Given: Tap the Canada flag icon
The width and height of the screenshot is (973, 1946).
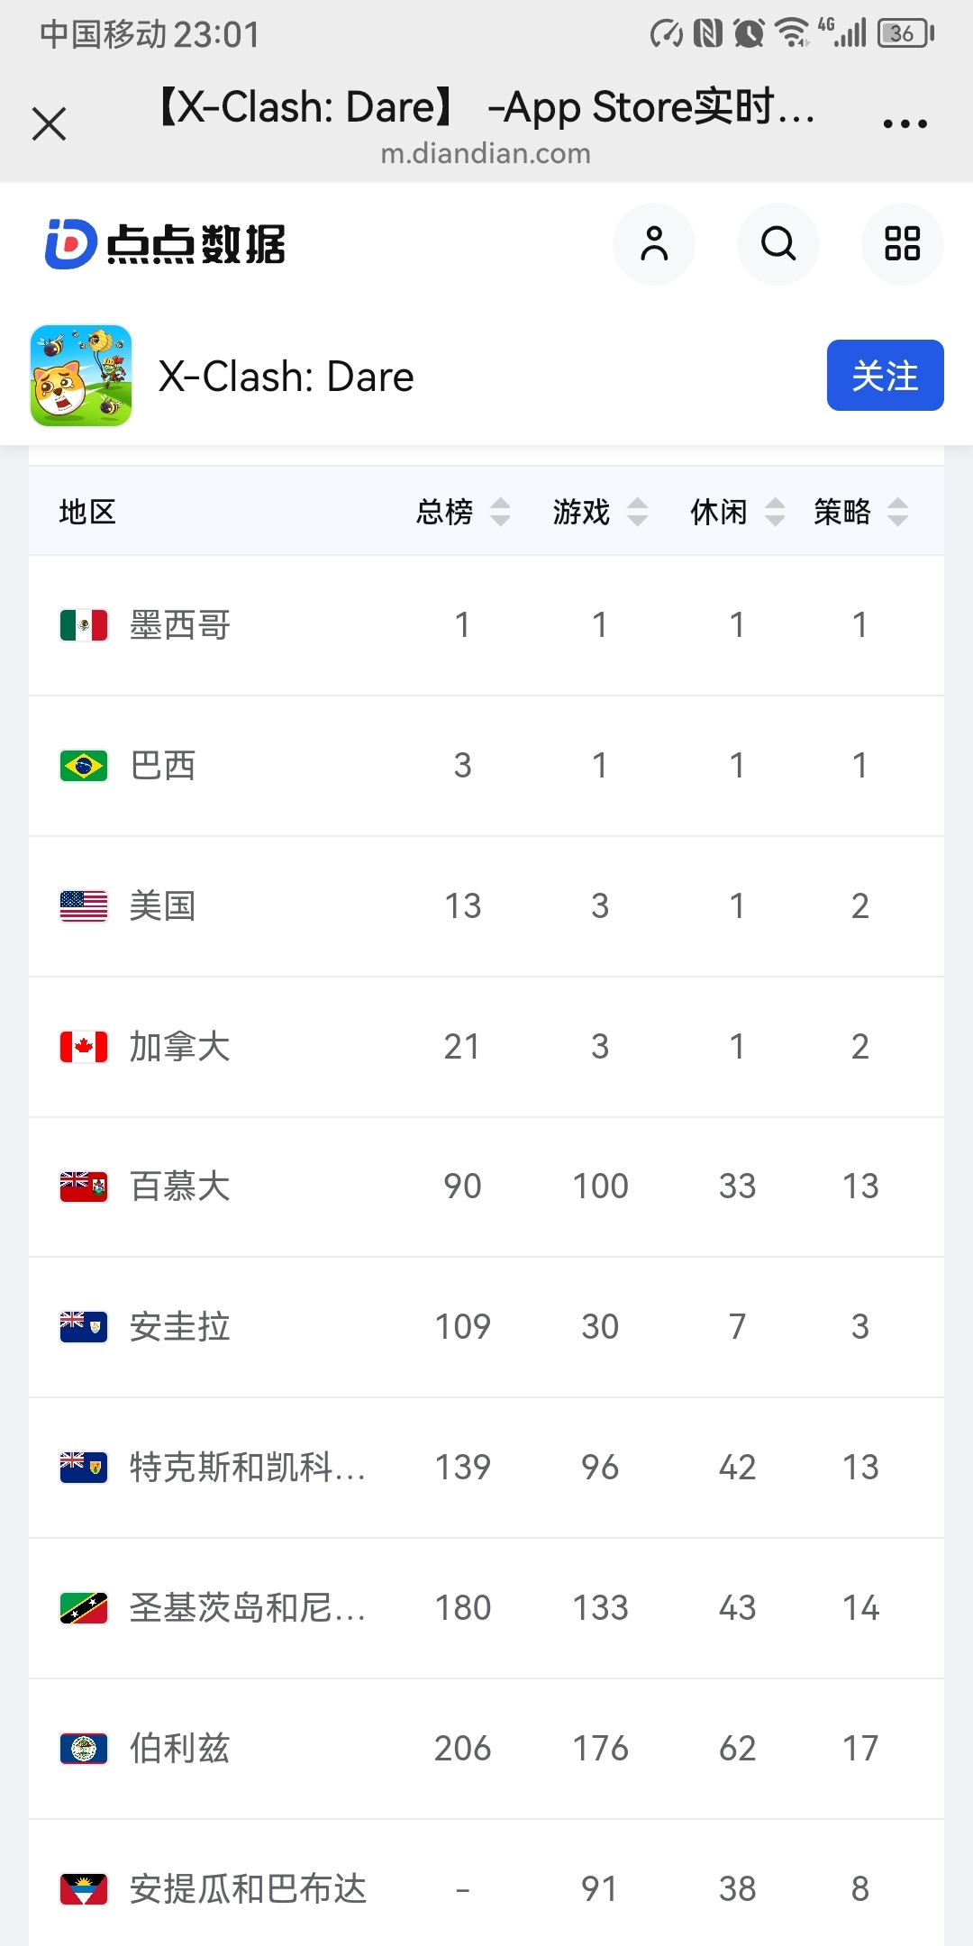Looking at the screenshot, I should tap(84, 1047).
